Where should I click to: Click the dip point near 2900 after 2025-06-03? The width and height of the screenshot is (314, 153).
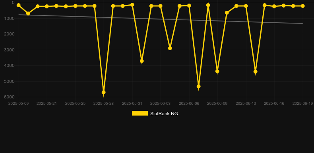tap(170, 48)
